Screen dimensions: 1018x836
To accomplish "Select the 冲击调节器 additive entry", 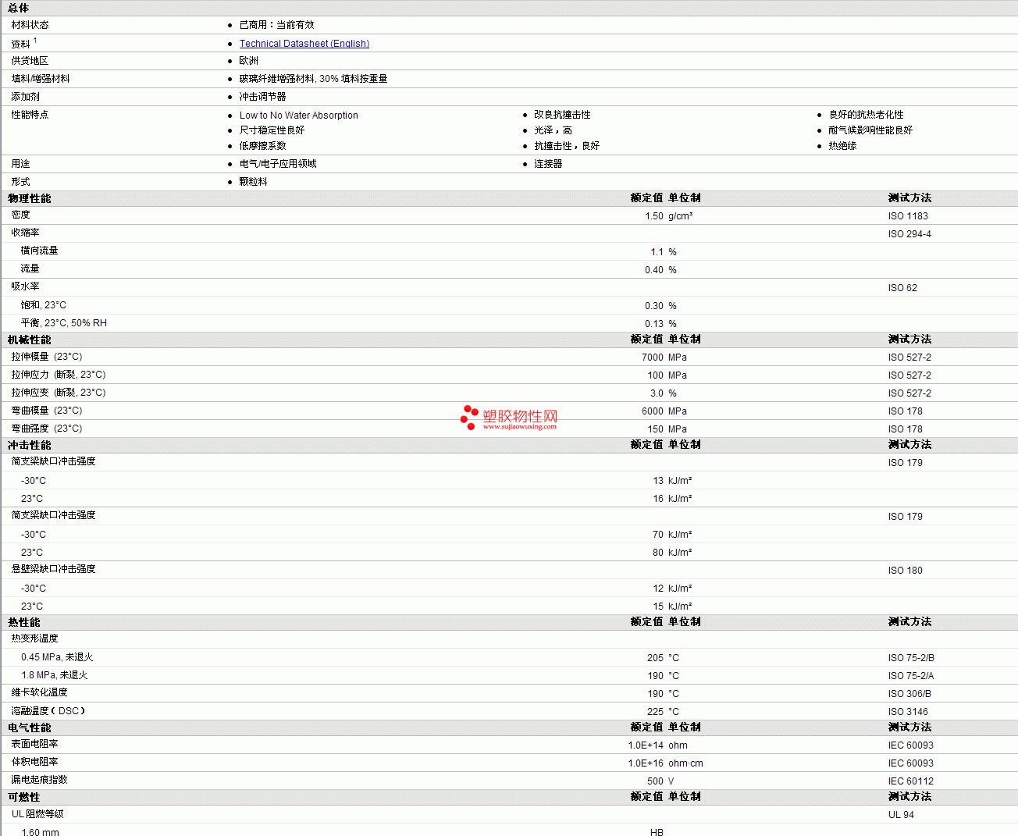I will click(x=262, y=97).
